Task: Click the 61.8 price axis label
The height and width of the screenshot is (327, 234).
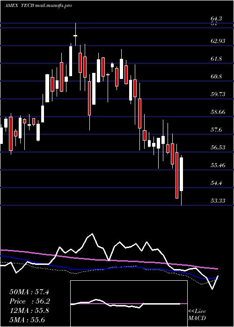Action: point(216,59)
